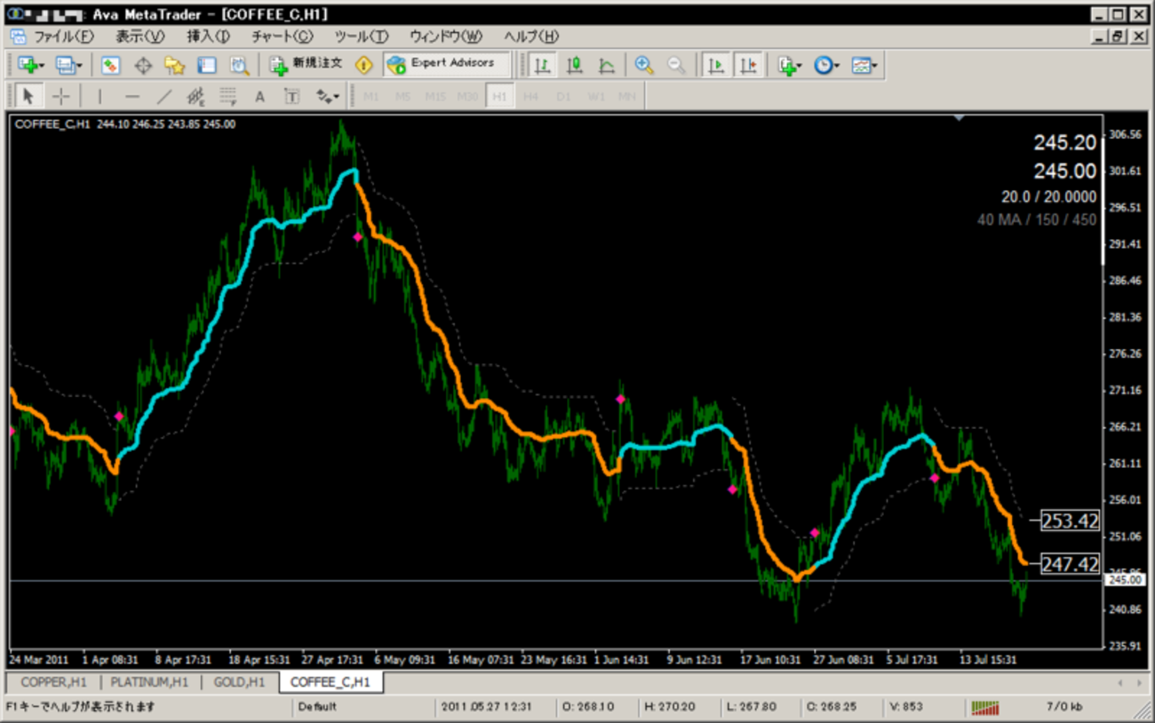The image size is (1155, 723).
Task: Pick the vertical line drawing tool
Action: coord(100,97)
